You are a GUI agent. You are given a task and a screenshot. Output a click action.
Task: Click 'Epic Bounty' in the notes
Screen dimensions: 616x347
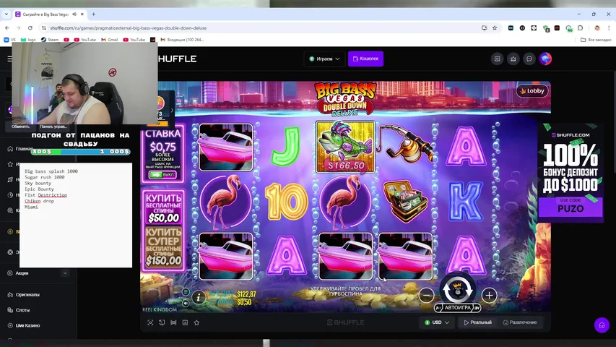[x=39, y=189]
